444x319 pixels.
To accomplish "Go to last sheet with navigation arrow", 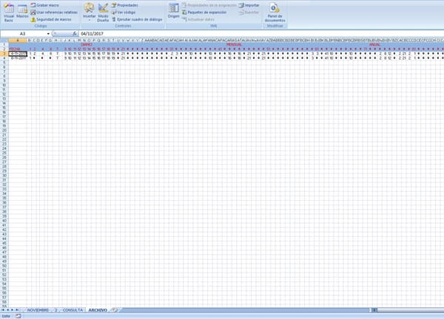I will (x=17, y=310).
